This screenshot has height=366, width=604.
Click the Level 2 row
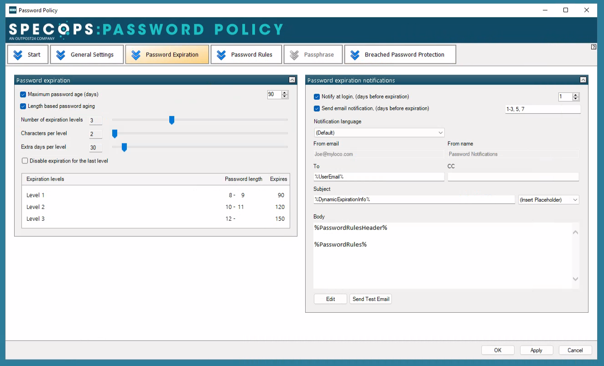[156, 207]
